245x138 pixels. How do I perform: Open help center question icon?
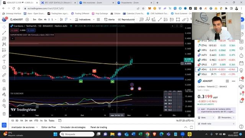click(x=241, y=127)
